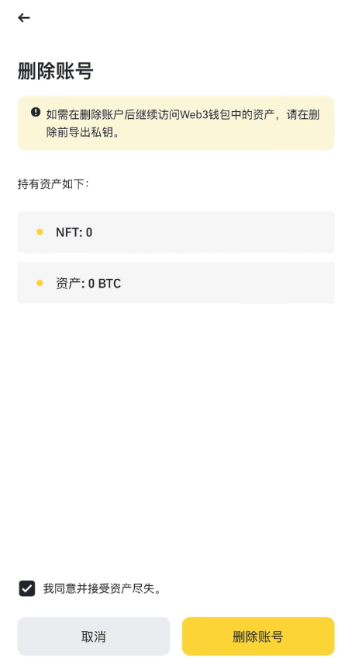The width and height of the screenshot is (352, 670).
Task: Click the NFT count value 0
Action: pyautogui.click(x=89, y=232)
